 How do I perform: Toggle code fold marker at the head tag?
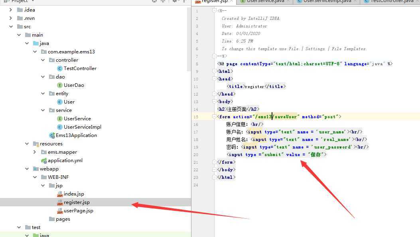click(215, 79)
